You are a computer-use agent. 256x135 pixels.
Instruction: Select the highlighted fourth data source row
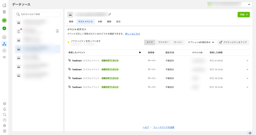click(38, 49)
